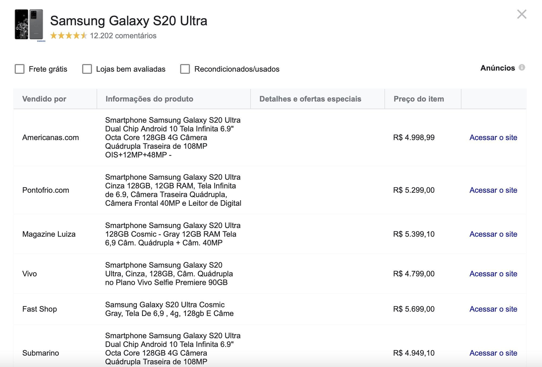Click the Lojas bem avaliadas label
Image resolution: width=542 pixels, height=367 pixels.
(131, 69)
